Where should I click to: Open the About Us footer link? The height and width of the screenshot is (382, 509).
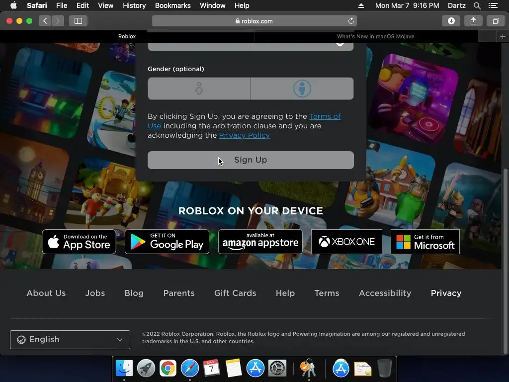[46, 293]
